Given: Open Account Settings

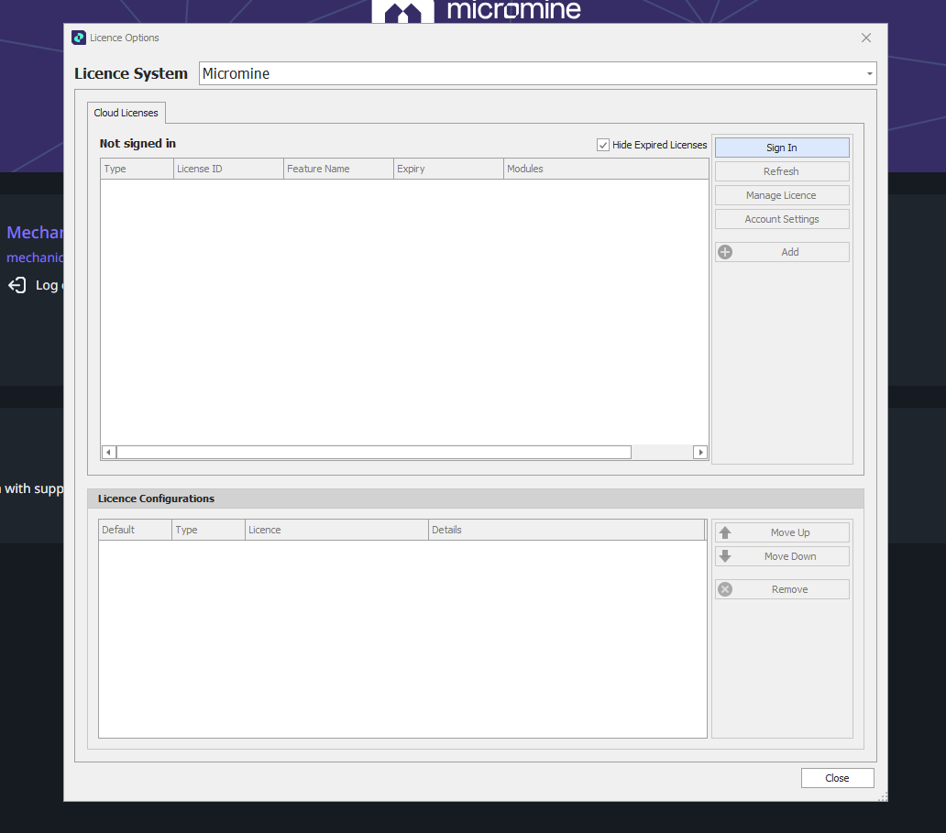Looking at the screenshot, I should [x=782, y=219].
